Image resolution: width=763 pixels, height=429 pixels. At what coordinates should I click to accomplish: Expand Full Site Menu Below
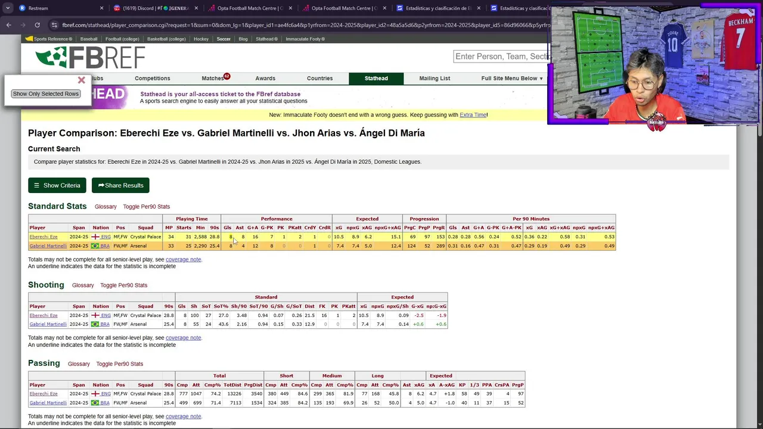click(x=512, y=78)
